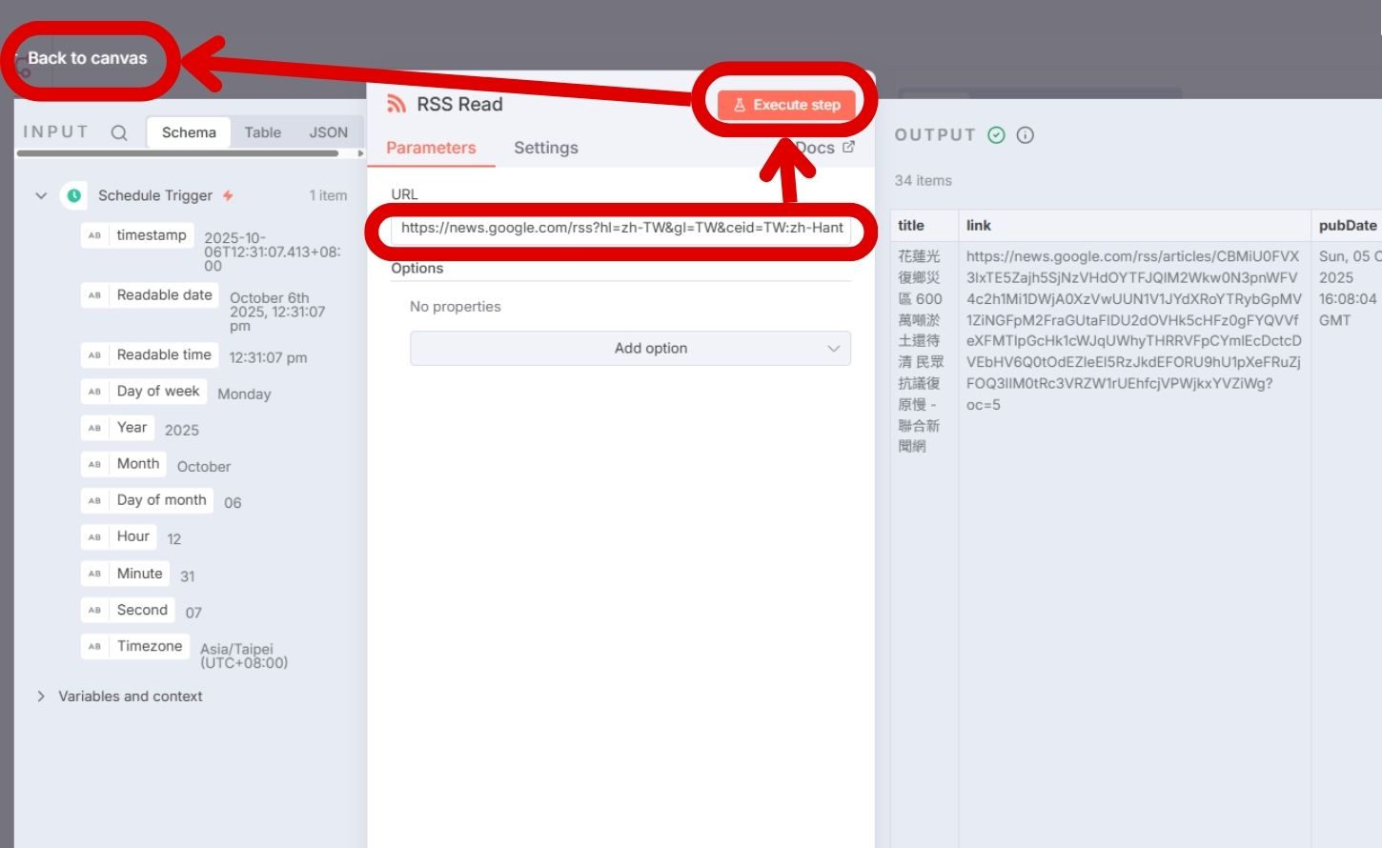Open the Settings tab of RSS Read
Viewport: 1382px width, 848px height.
click(545, 148)
